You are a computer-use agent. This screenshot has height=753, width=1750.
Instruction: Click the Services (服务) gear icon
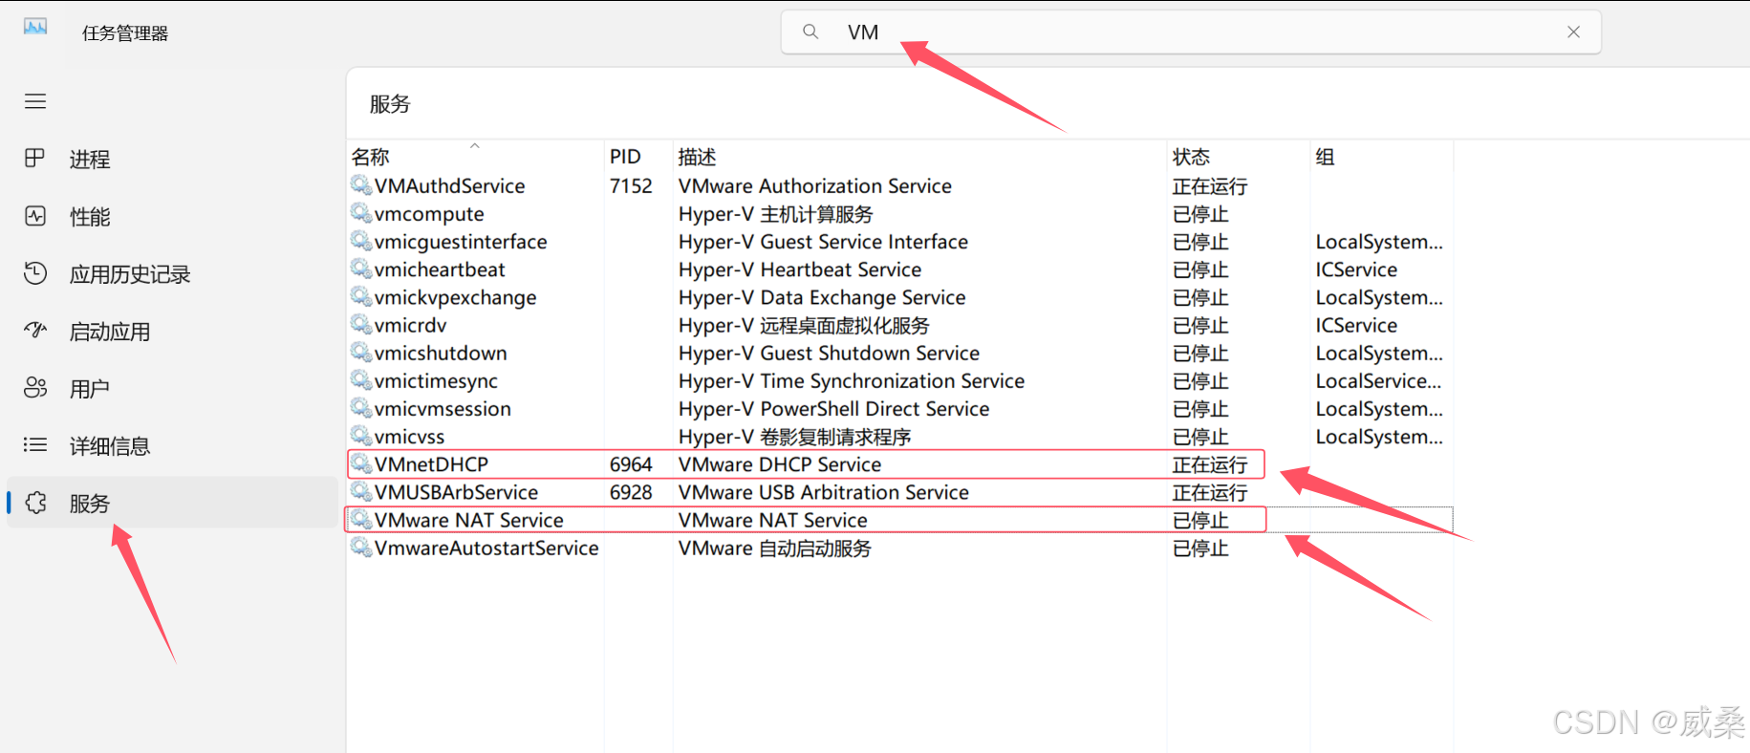click(x=36, y=503)
